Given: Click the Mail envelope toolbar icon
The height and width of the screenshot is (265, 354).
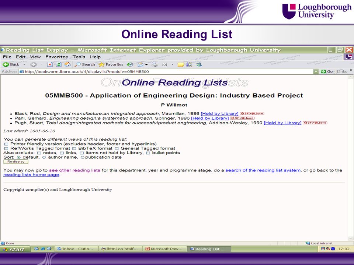Looking at the screenshot, I should pos(140,64).
